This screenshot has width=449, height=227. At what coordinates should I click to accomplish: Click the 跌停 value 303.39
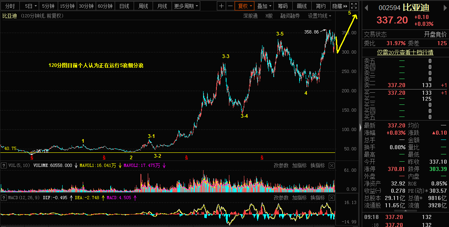pos(438,169)
